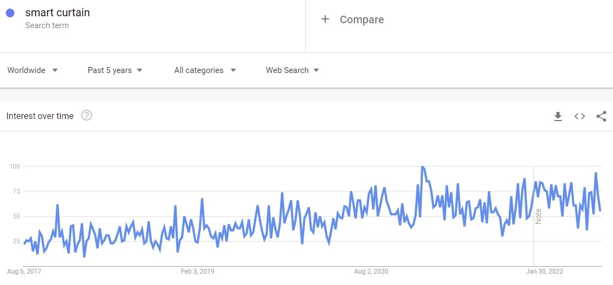
Task: Click the Note marker on the chart
Action: pyautogui.click(x=538, y=216)
